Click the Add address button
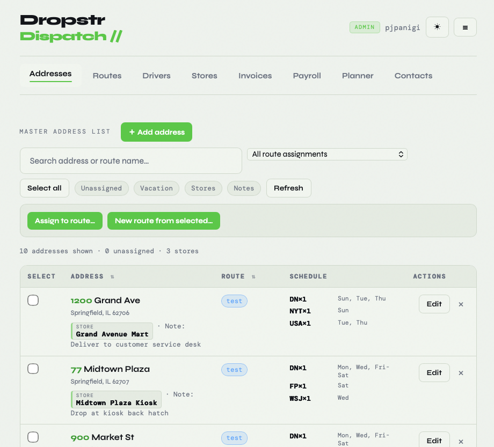Image resolution: width=494 pixels, height=447 pixels. point(156,132)
